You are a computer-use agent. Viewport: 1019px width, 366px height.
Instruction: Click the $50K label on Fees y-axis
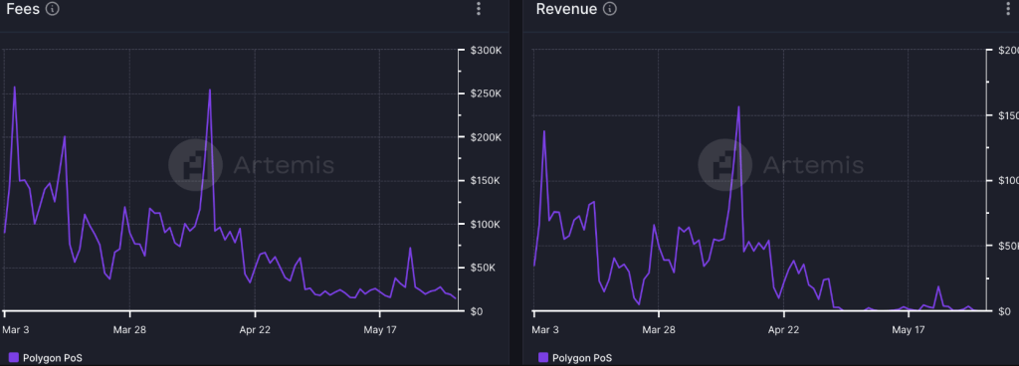click(x=484, y=268)
